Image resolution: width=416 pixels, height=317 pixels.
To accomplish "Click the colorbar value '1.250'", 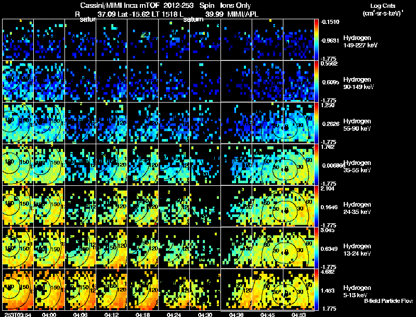I will click(x=328, y=105).
